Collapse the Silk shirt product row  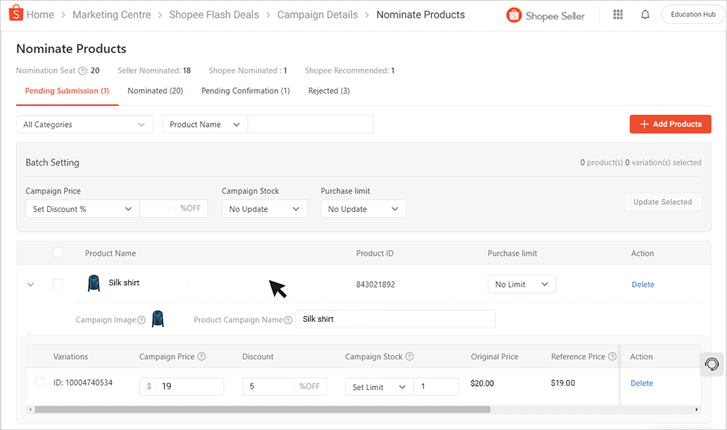click(31, 284)
